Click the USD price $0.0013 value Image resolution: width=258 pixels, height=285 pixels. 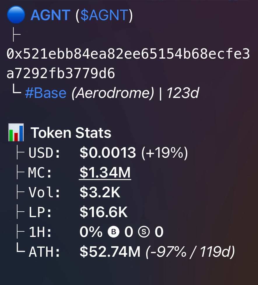point(108,152)
